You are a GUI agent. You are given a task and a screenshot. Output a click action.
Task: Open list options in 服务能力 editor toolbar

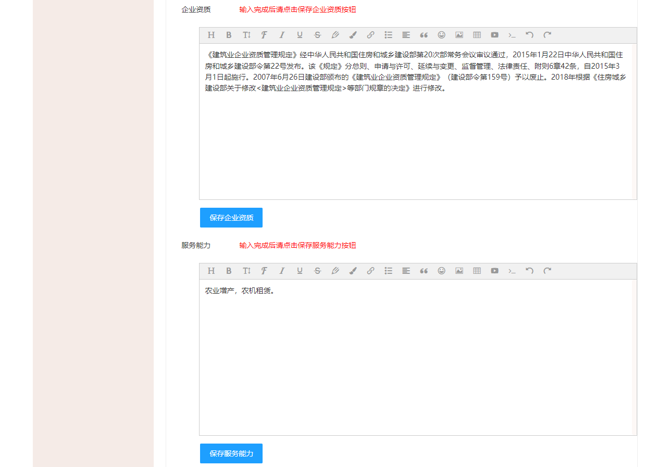pyautogui.click(x=388, y=271)
